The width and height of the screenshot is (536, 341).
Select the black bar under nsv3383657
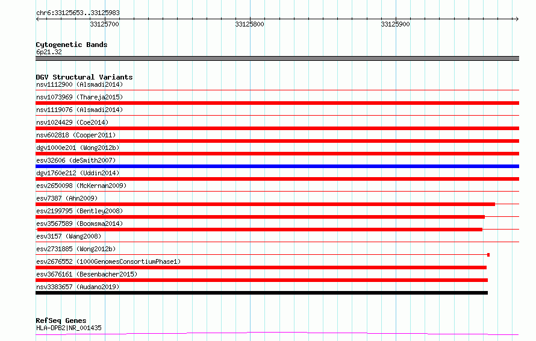click(261, 293)
